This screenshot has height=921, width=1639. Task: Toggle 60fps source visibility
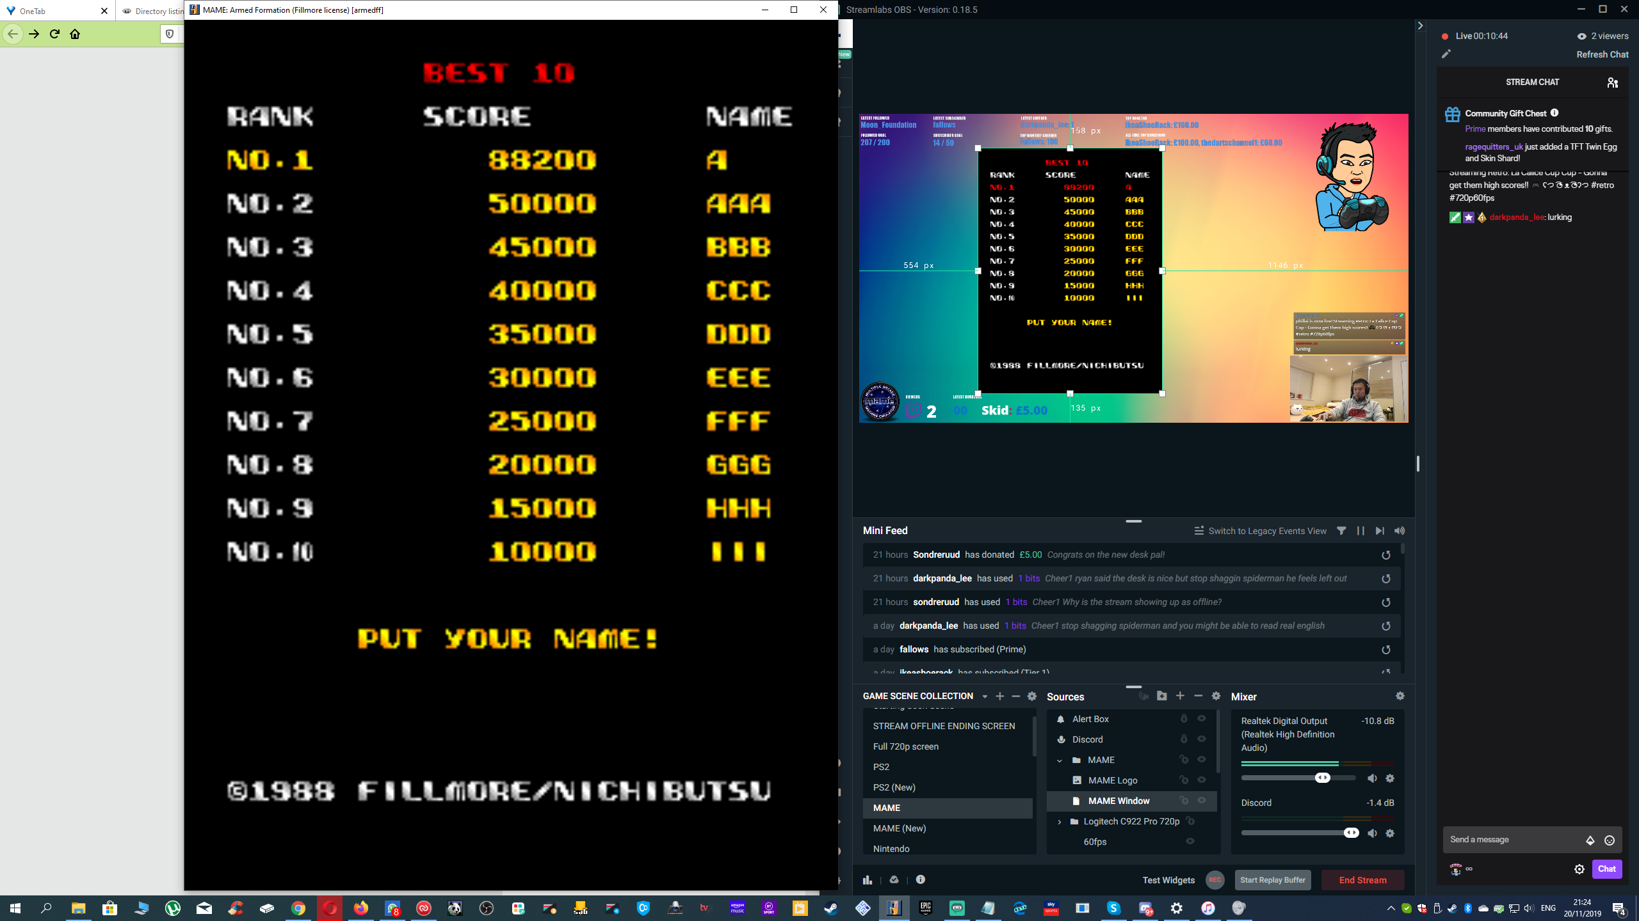1190,842
